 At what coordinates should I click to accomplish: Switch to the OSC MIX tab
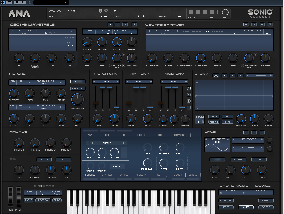[142, 135]
